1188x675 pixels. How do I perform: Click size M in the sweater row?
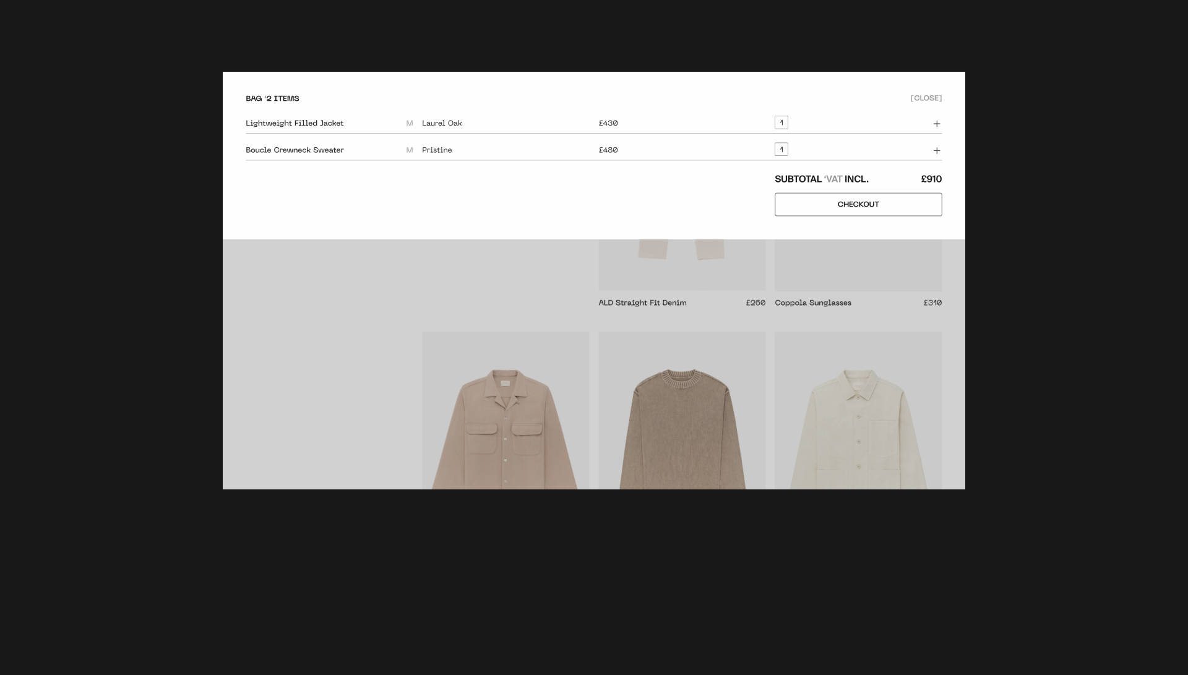click(409, 150)
